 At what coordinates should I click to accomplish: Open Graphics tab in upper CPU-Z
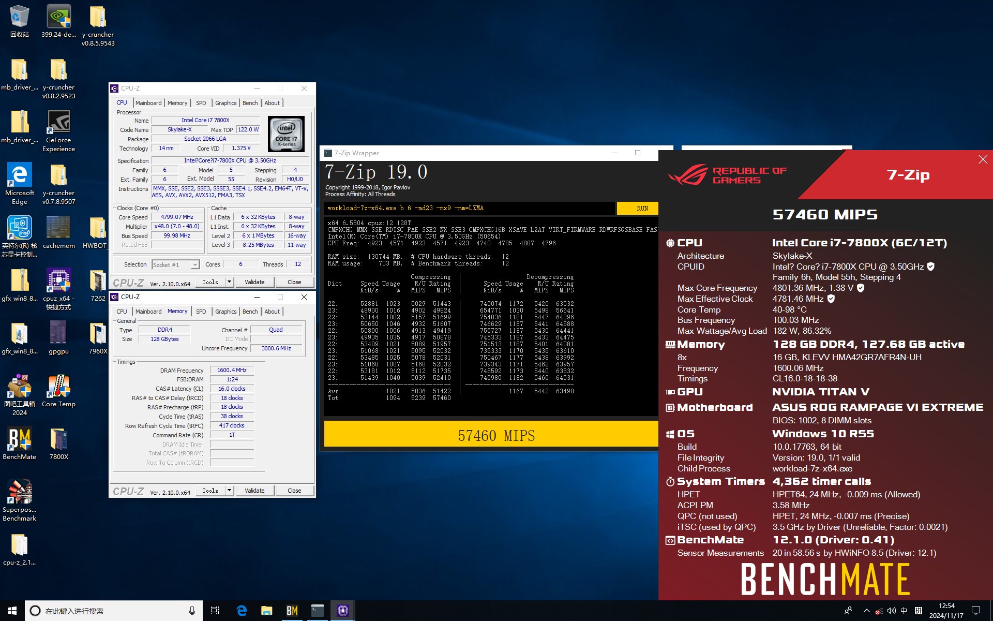coord(226,103)
